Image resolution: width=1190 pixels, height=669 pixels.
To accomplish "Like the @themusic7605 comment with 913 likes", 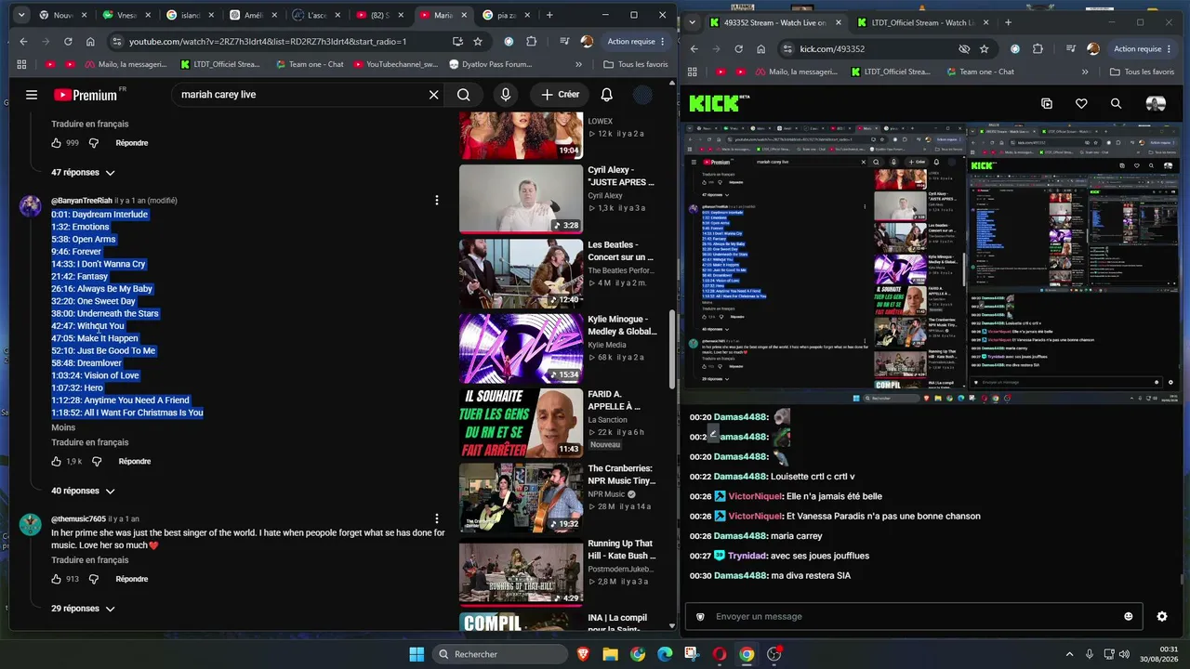I will (57, 579).
